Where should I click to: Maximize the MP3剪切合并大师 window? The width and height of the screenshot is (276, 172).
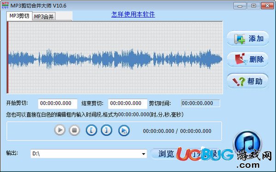[x=253, y=6]
